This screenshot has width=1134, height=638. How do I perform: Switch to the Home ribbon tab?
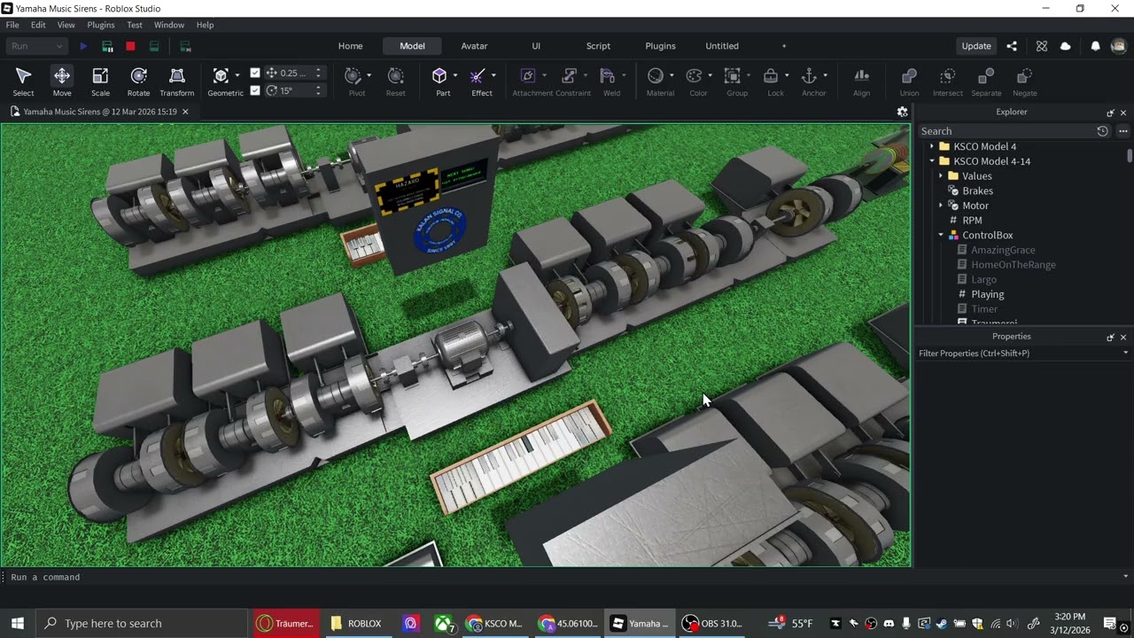350,46
